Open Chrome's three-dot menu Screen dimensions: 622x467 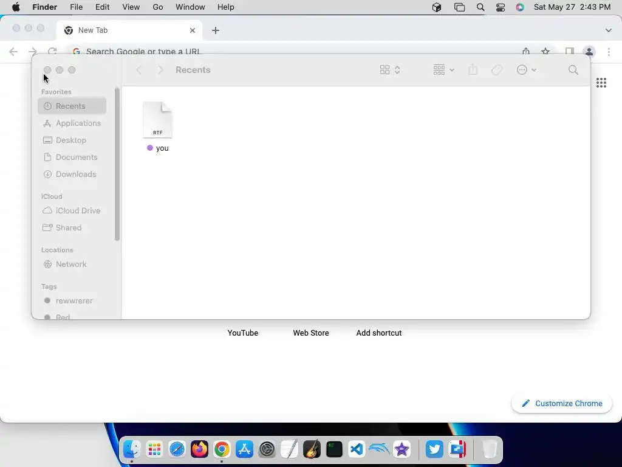point(609,51)
